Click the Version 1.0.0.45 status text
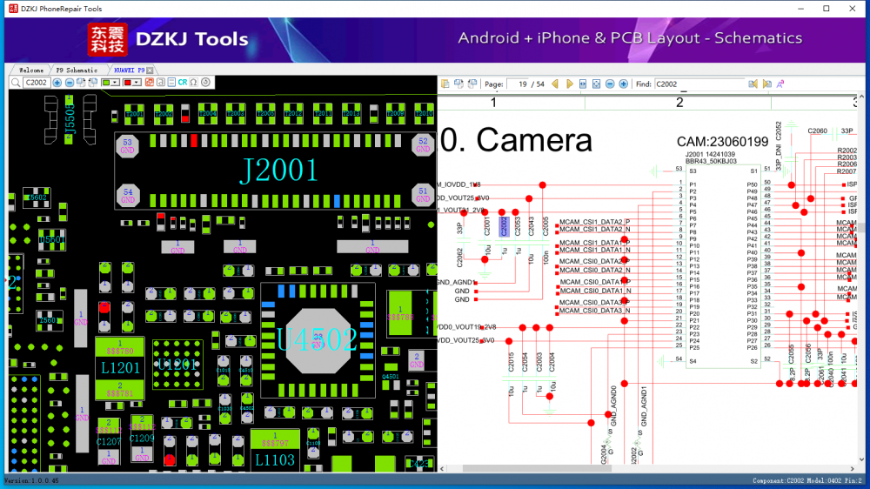The height and width of the screenshot is (489, 870). [31, 480]
